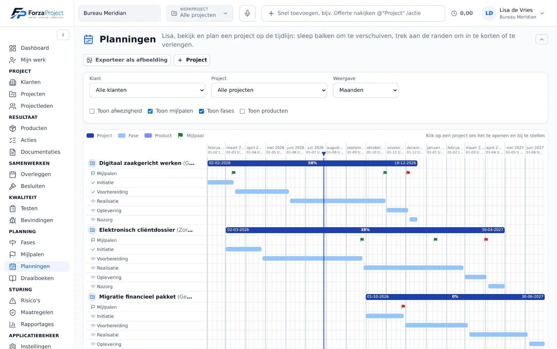Enable the Toon afwezigheid checkbox
The image size is (557, 349).
click(92, 111)
